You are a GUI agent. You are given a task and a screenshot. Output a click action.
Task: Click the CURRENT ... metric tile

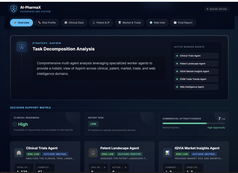[x=172, y=168]
